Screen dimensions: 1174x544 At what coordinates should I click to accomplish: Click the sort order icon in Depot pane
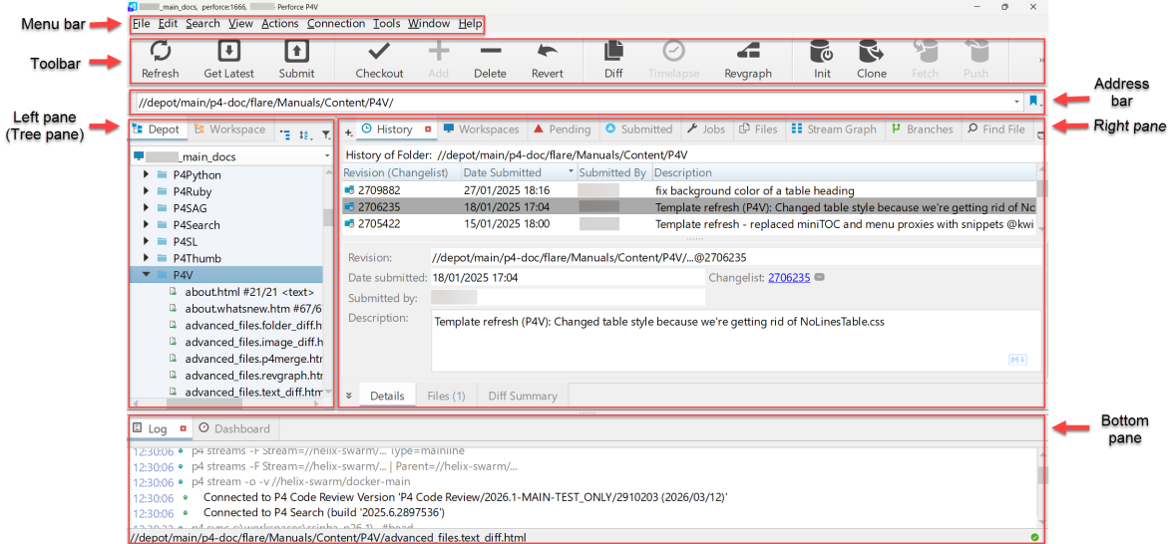[x=305, y=136]
